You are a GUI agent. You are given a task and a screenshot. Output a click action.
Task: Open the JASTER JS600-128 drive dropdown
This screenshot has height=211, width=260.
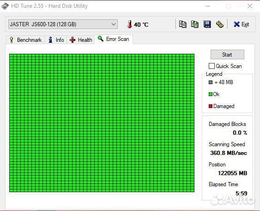coord(63,24)
